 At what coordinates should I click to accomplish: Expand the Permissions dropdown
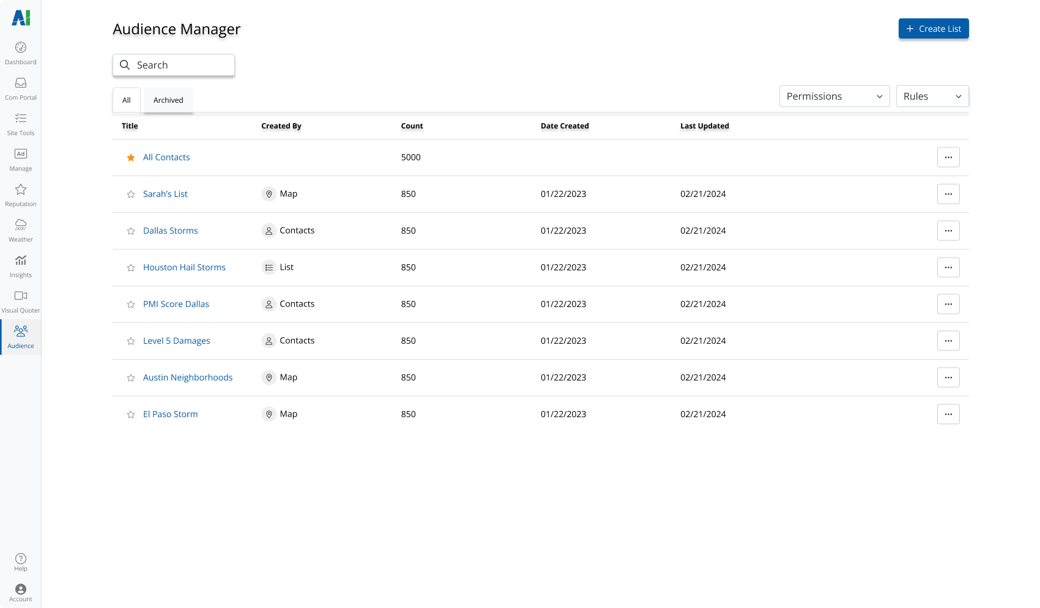click(x=834, y=96)
